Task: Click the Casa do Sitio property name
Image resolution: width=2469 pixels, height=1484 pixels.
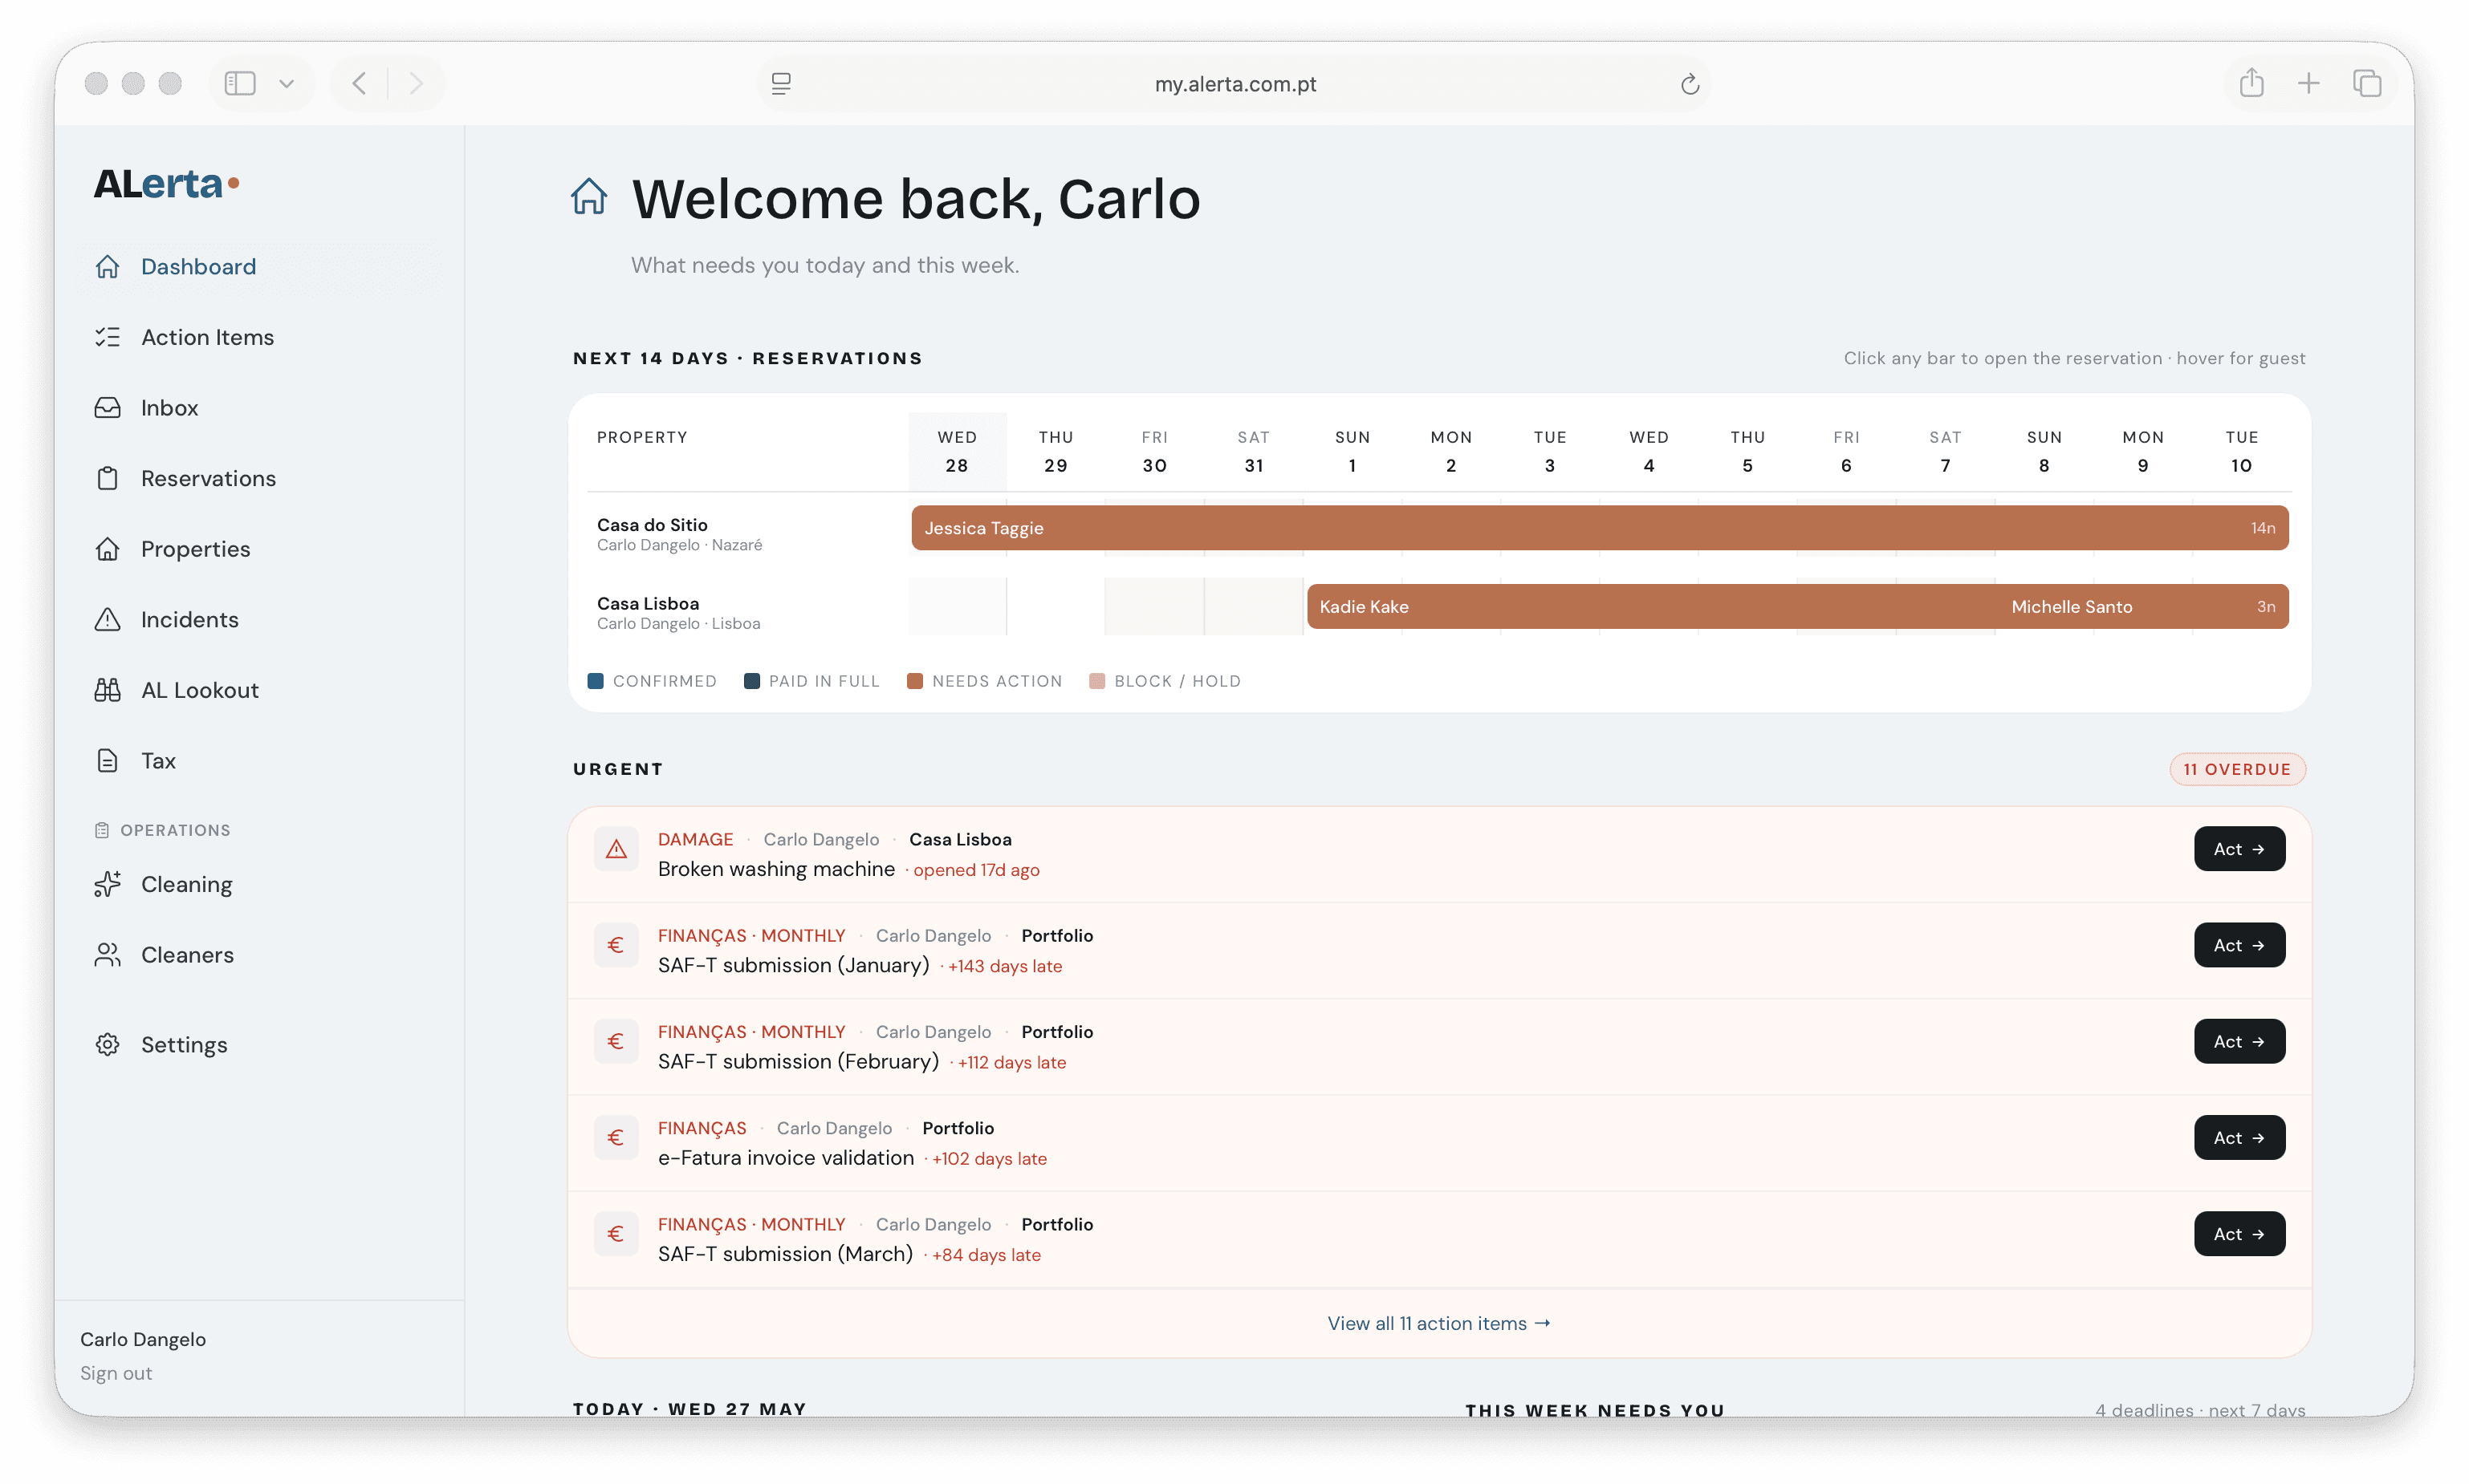Action: (653, 525)
